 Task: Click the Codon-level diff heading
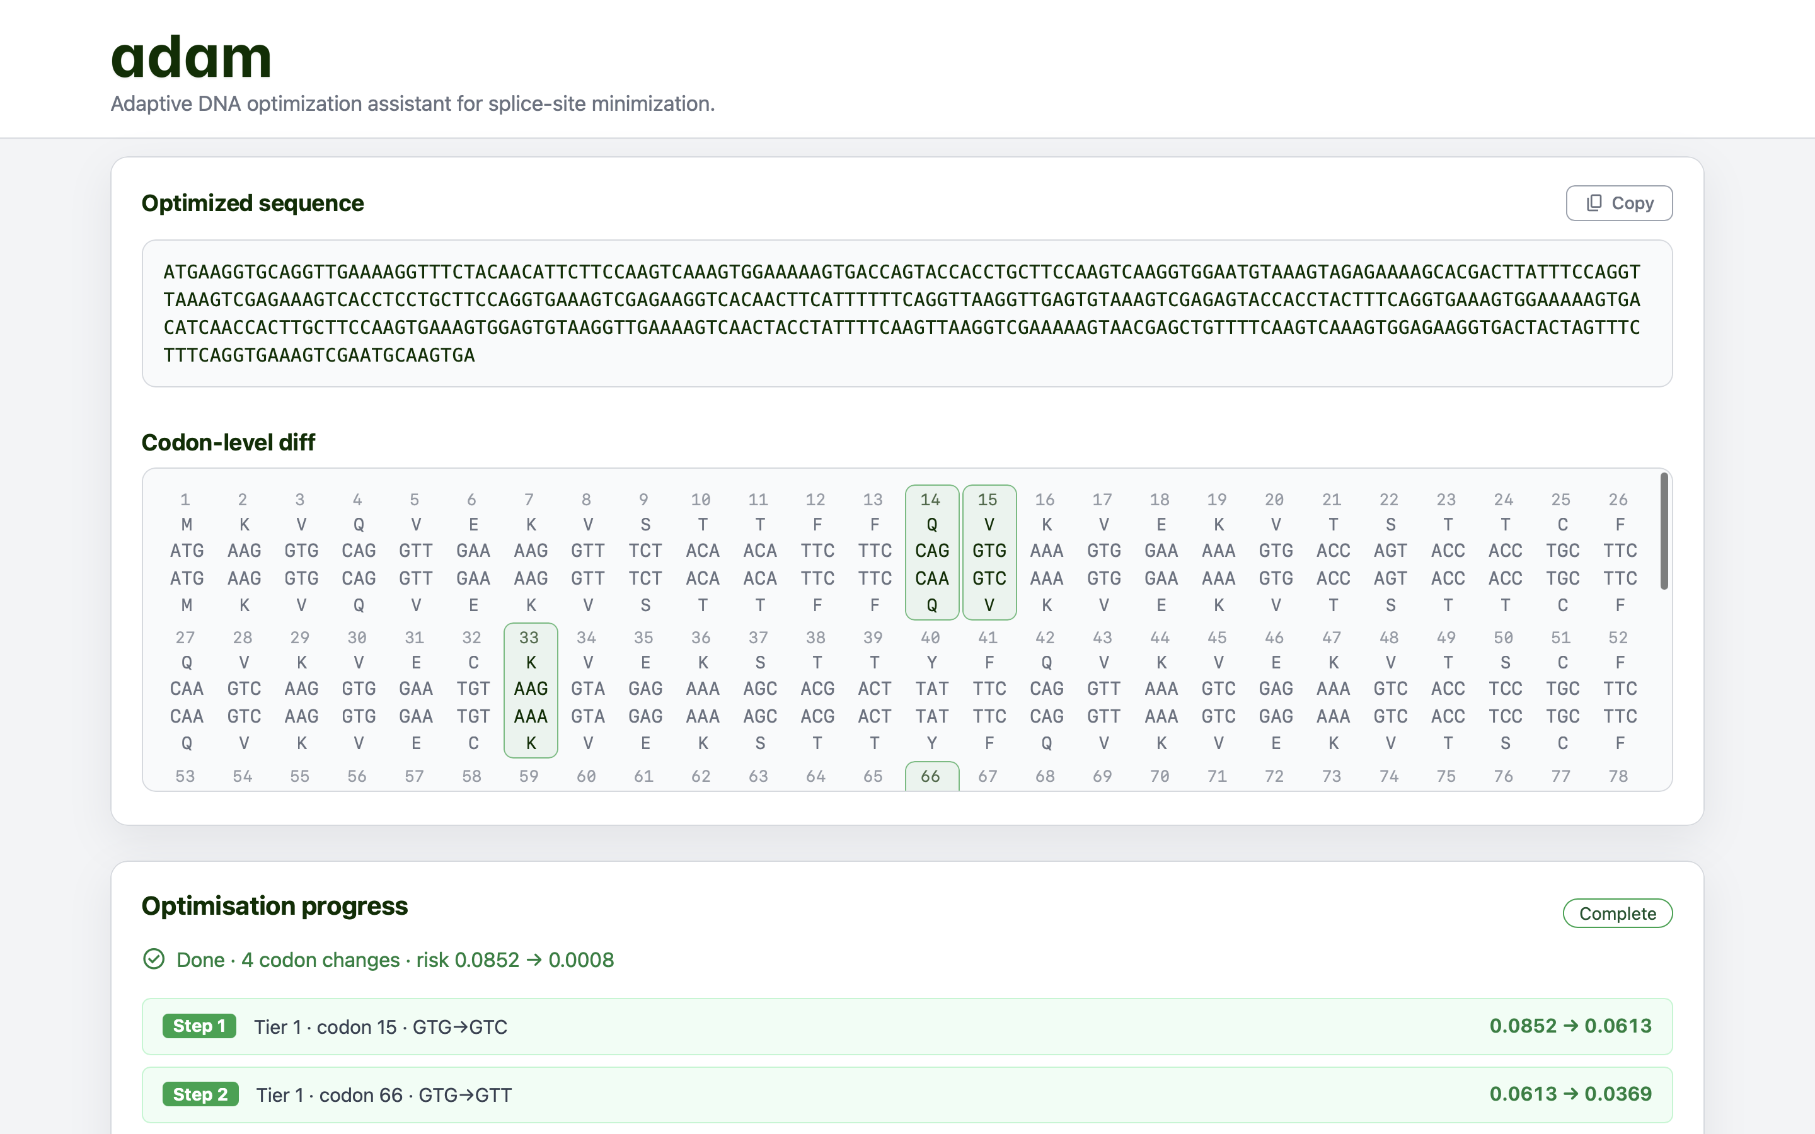tap(228, 442)
